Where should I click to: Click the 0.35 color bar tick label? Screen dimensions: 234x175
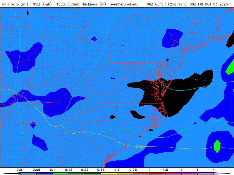(101, 170)
